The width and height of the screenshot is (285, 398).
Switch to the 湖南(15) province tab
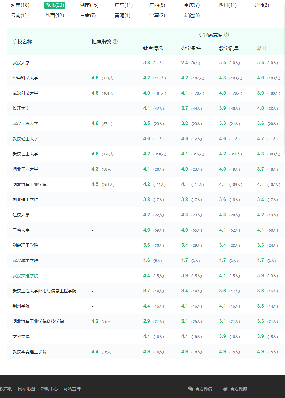tap(89, 5)
